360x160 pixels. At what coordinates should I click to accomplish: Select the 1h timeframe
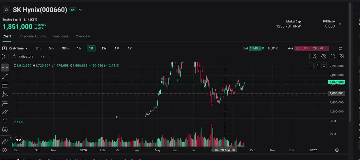(x=79, y=48)
